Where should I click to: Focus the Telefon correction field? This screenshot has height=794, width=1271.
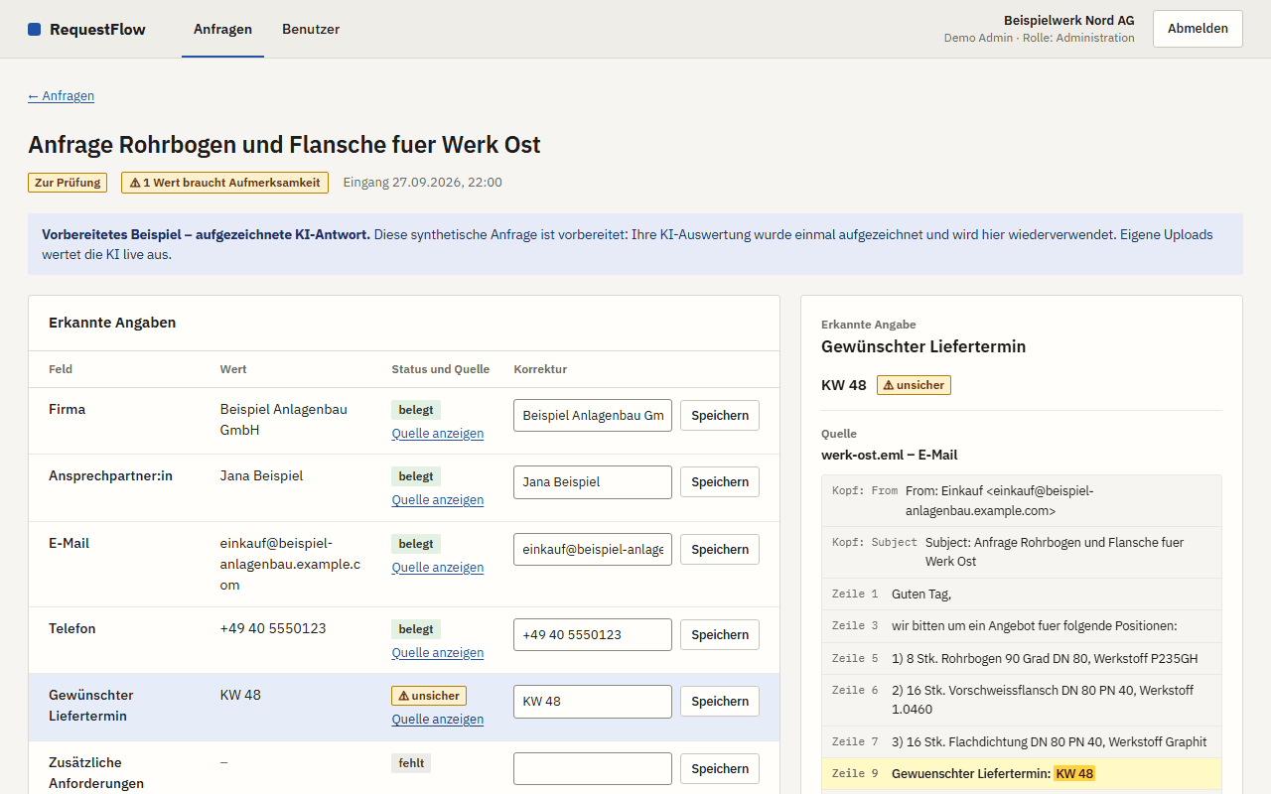593,634
